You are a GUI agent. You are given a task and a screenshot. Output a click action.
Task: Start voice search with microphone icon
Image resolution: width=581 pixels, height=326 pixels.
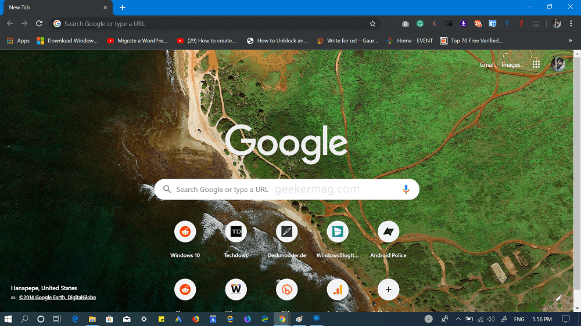[406, 190]
